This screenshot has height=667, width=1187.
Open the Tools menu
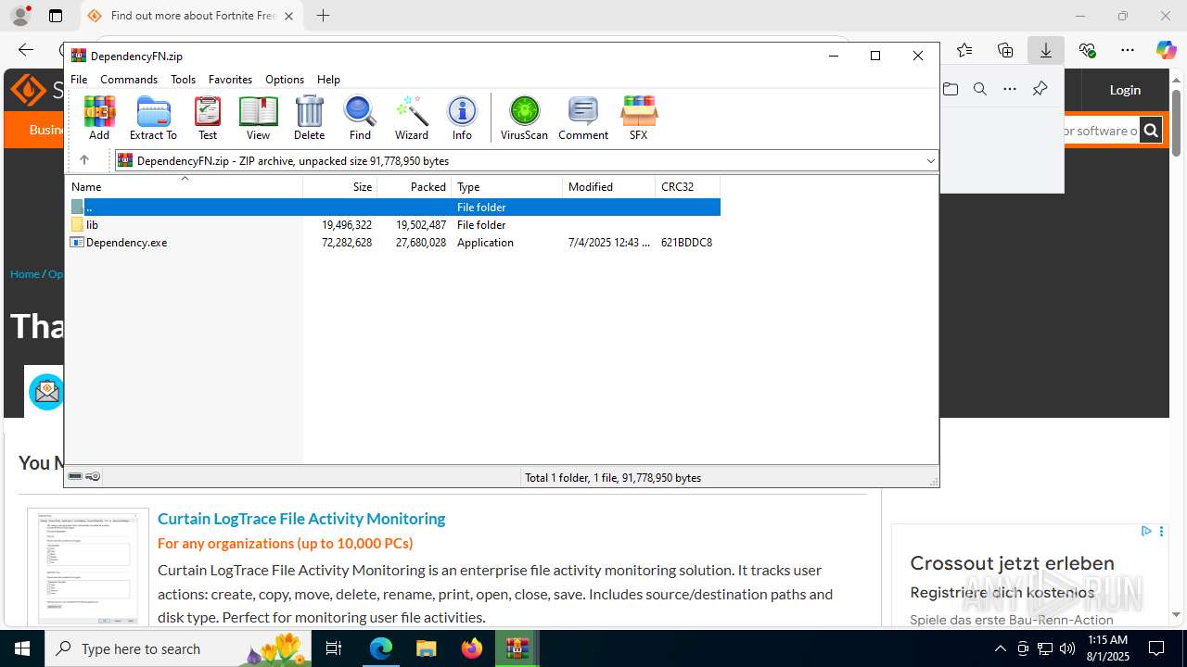point(183,80)
